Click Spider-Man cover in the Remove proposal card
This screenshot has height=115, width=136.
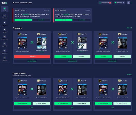tap(22, 43)
